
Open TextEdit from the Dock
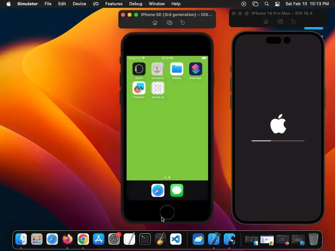pos(130,239)
